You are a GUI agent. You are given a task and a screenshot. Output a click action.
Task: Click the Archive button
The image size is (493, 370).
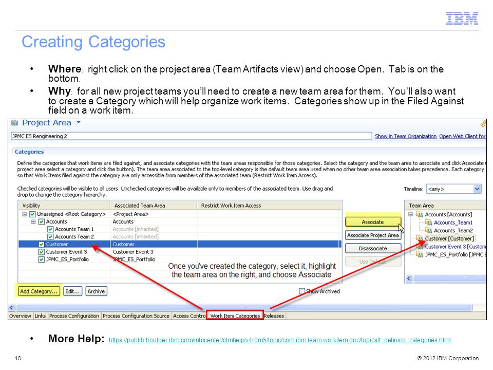[x=96, y=291]
